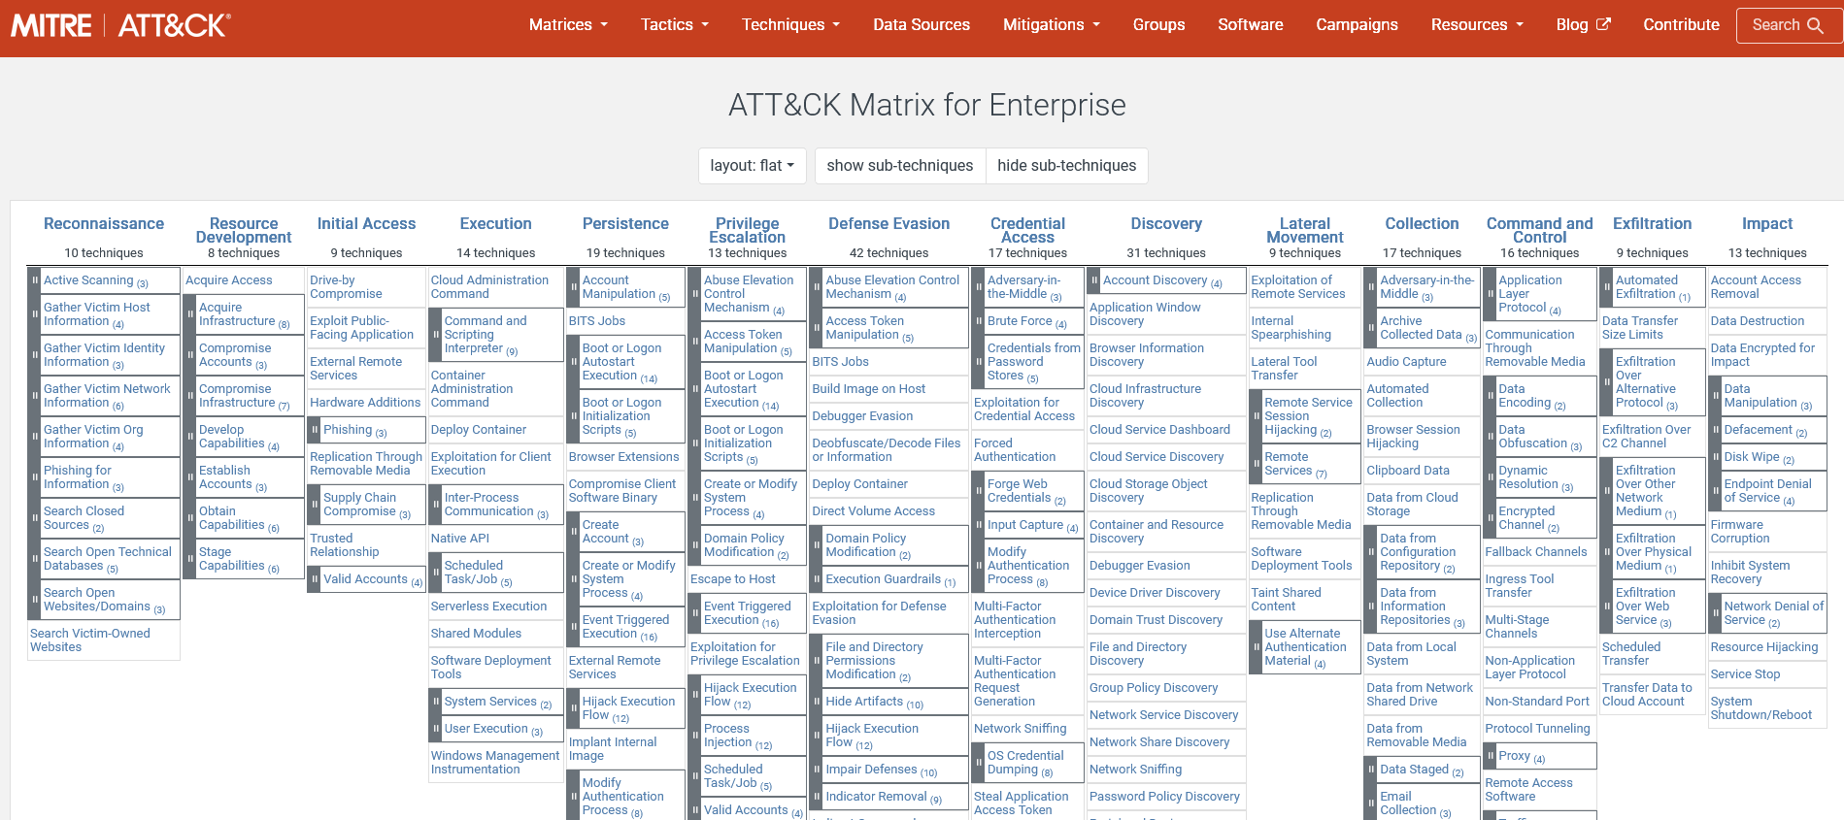
Task: Open the Reconnaissance tactic header
Action: [104, 224]
